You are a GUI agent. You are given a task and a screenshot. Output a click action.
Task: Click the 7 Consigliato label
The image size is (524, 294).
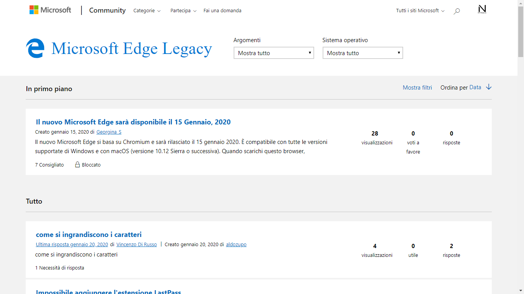49,165
